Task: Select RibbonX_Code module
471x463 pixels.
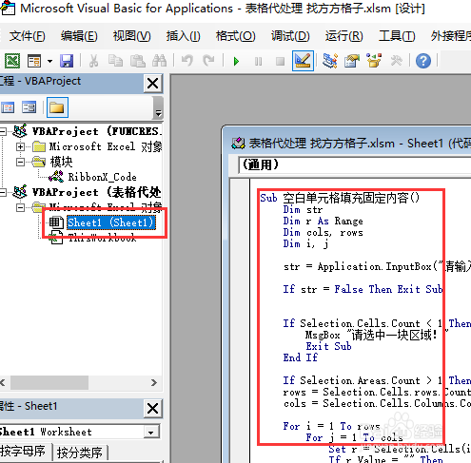Action: [102, 177]
